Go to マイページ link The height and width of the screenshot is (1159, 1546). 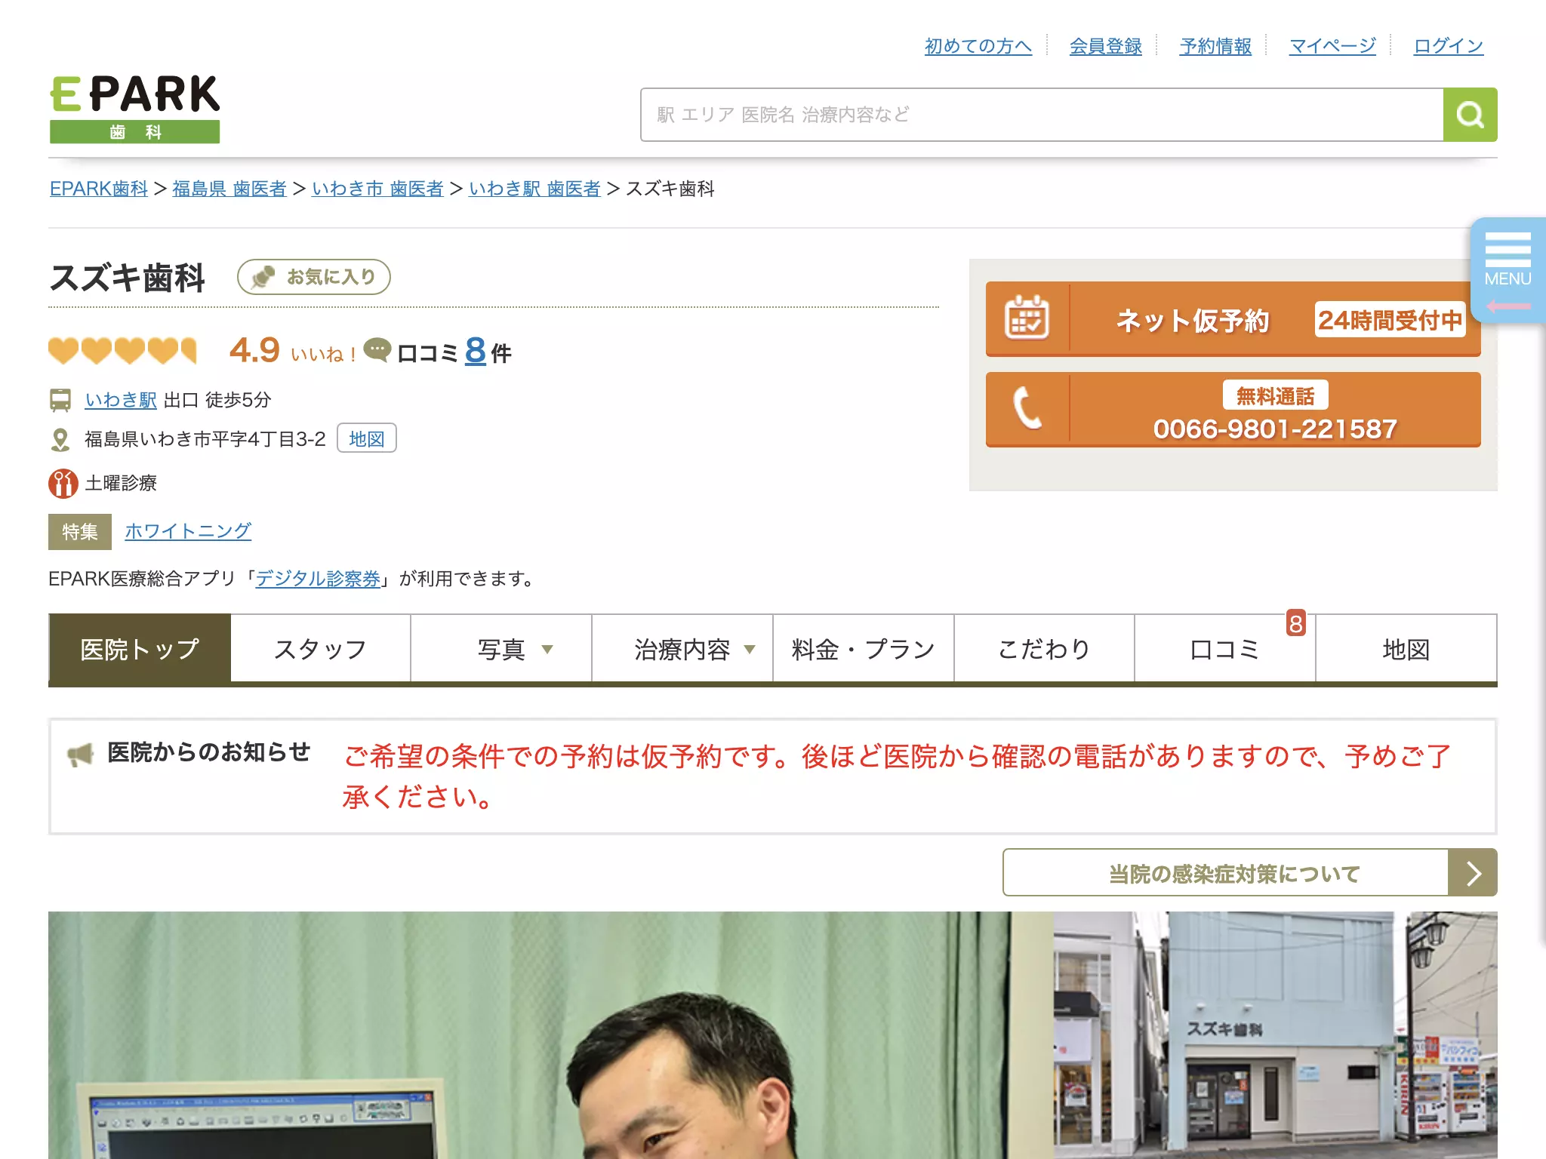coord(1332,46)
